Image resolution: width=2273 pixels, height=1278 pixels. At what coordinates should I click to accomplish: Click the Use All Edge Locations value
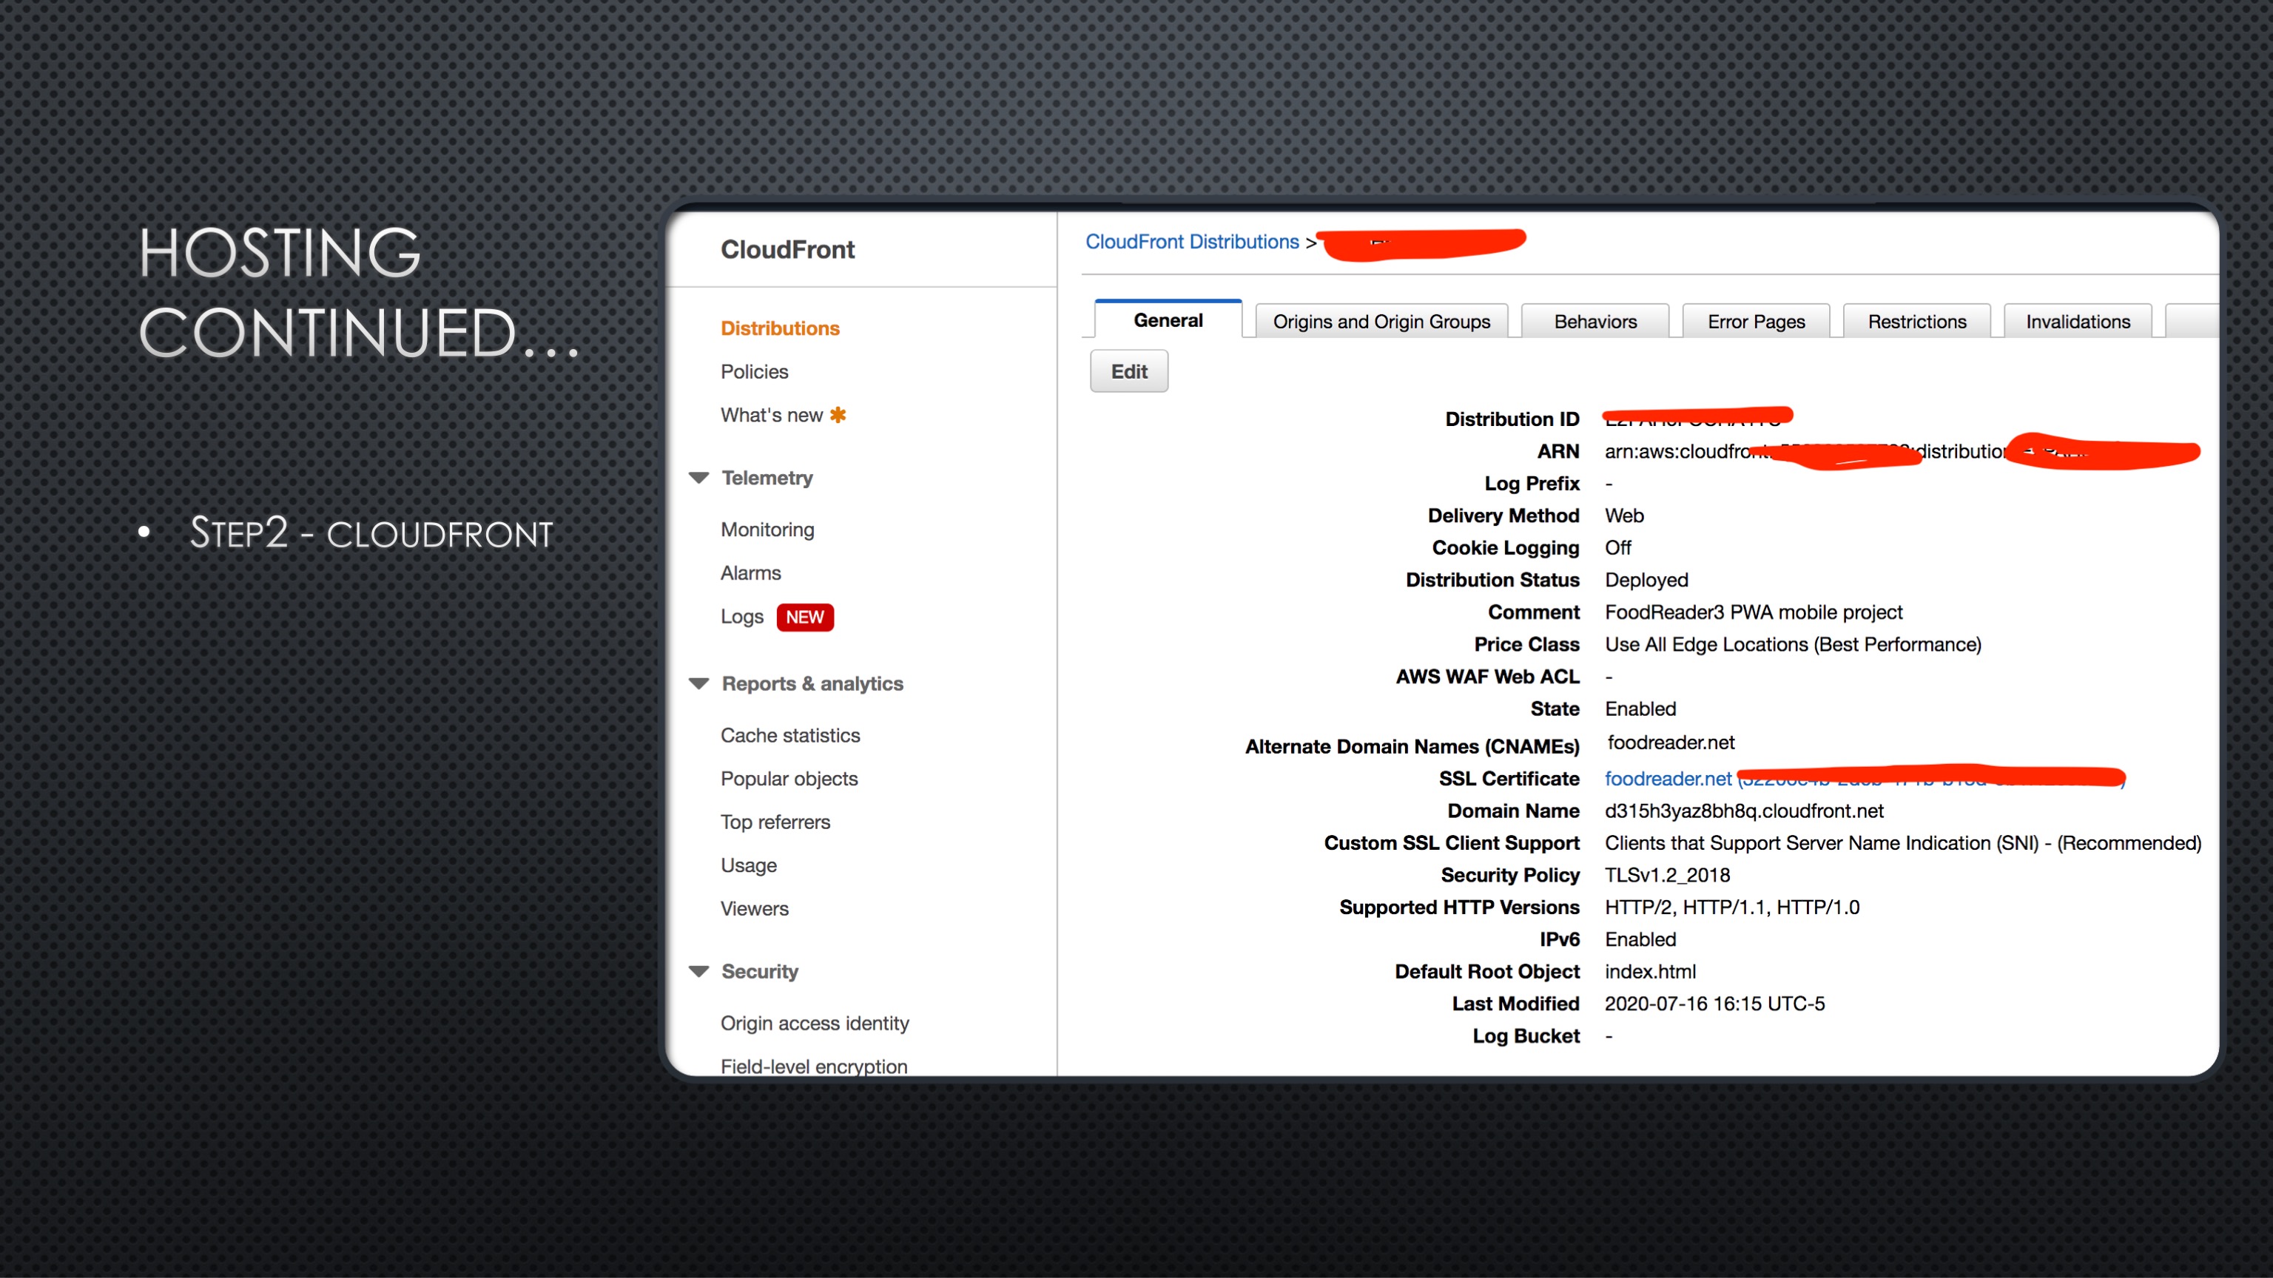click(x=1792, y=644)
